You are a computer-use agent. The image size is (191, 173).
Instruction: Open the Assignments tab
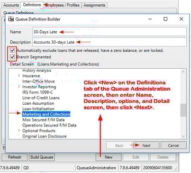pyautogui.click(x=94, y=5)
